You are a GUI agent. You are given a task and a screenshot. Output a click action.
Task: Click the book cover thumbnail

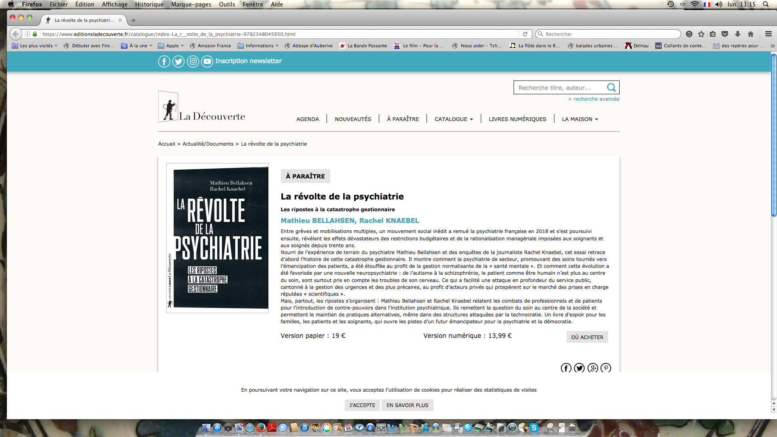pos(217,238)
